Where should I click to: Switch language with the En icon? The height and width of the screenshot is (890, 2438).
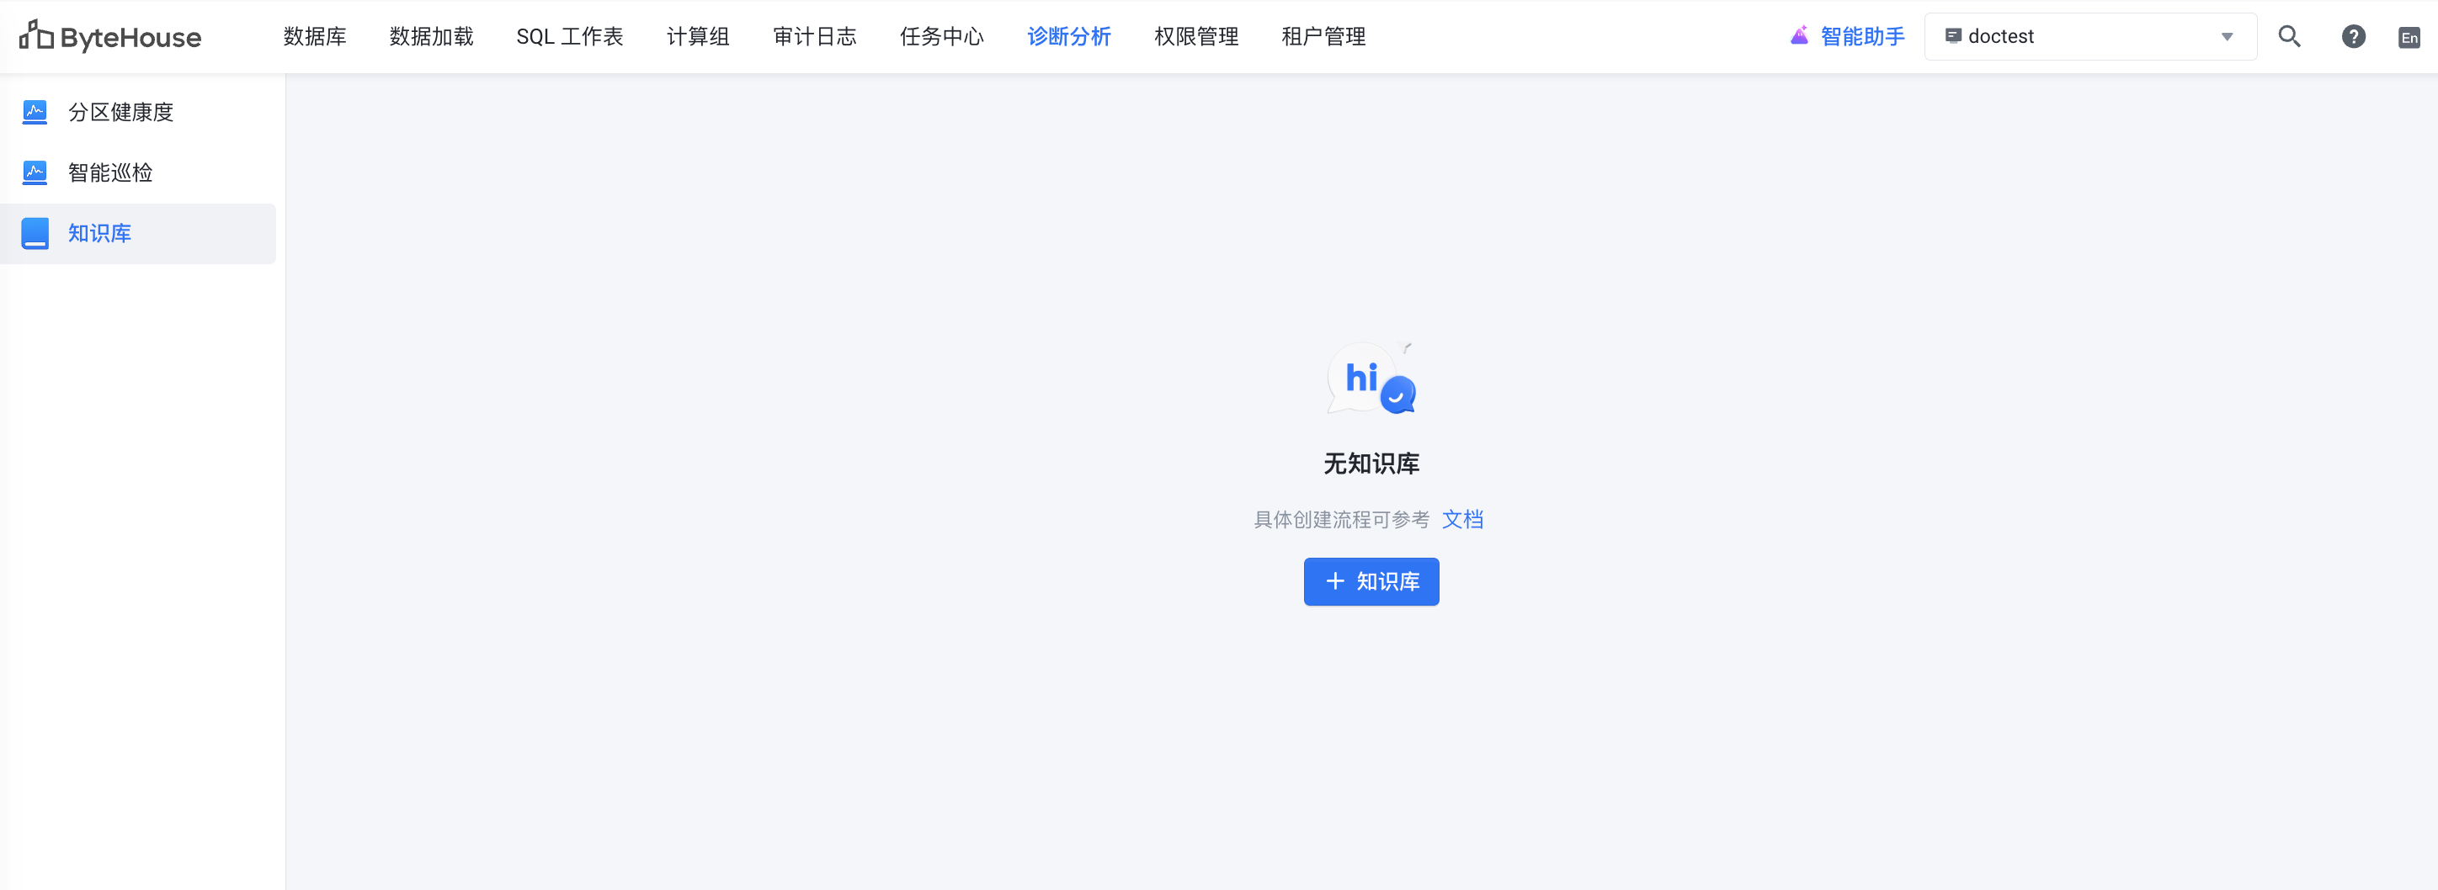point(2409,37)
